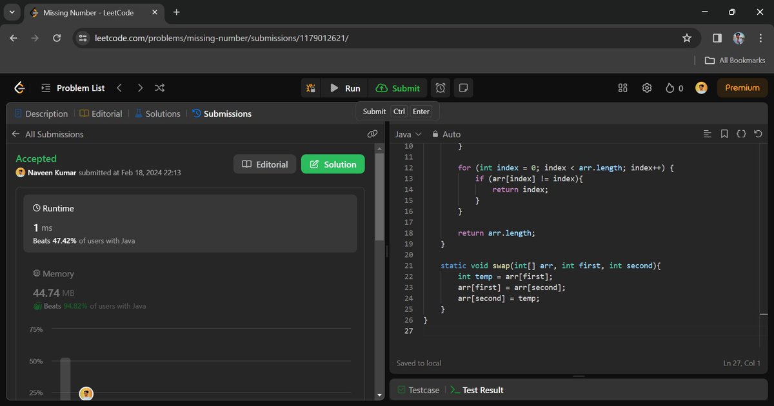
Task: Click the debugger icon beside Run
Action: click(311, 88)
